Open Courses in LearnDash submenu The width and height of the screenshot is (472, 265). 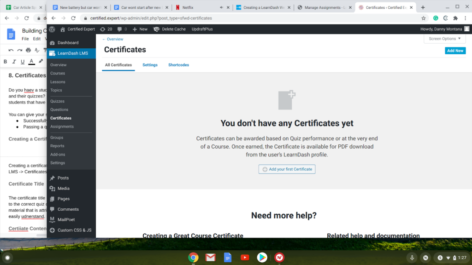coord(58,73)
